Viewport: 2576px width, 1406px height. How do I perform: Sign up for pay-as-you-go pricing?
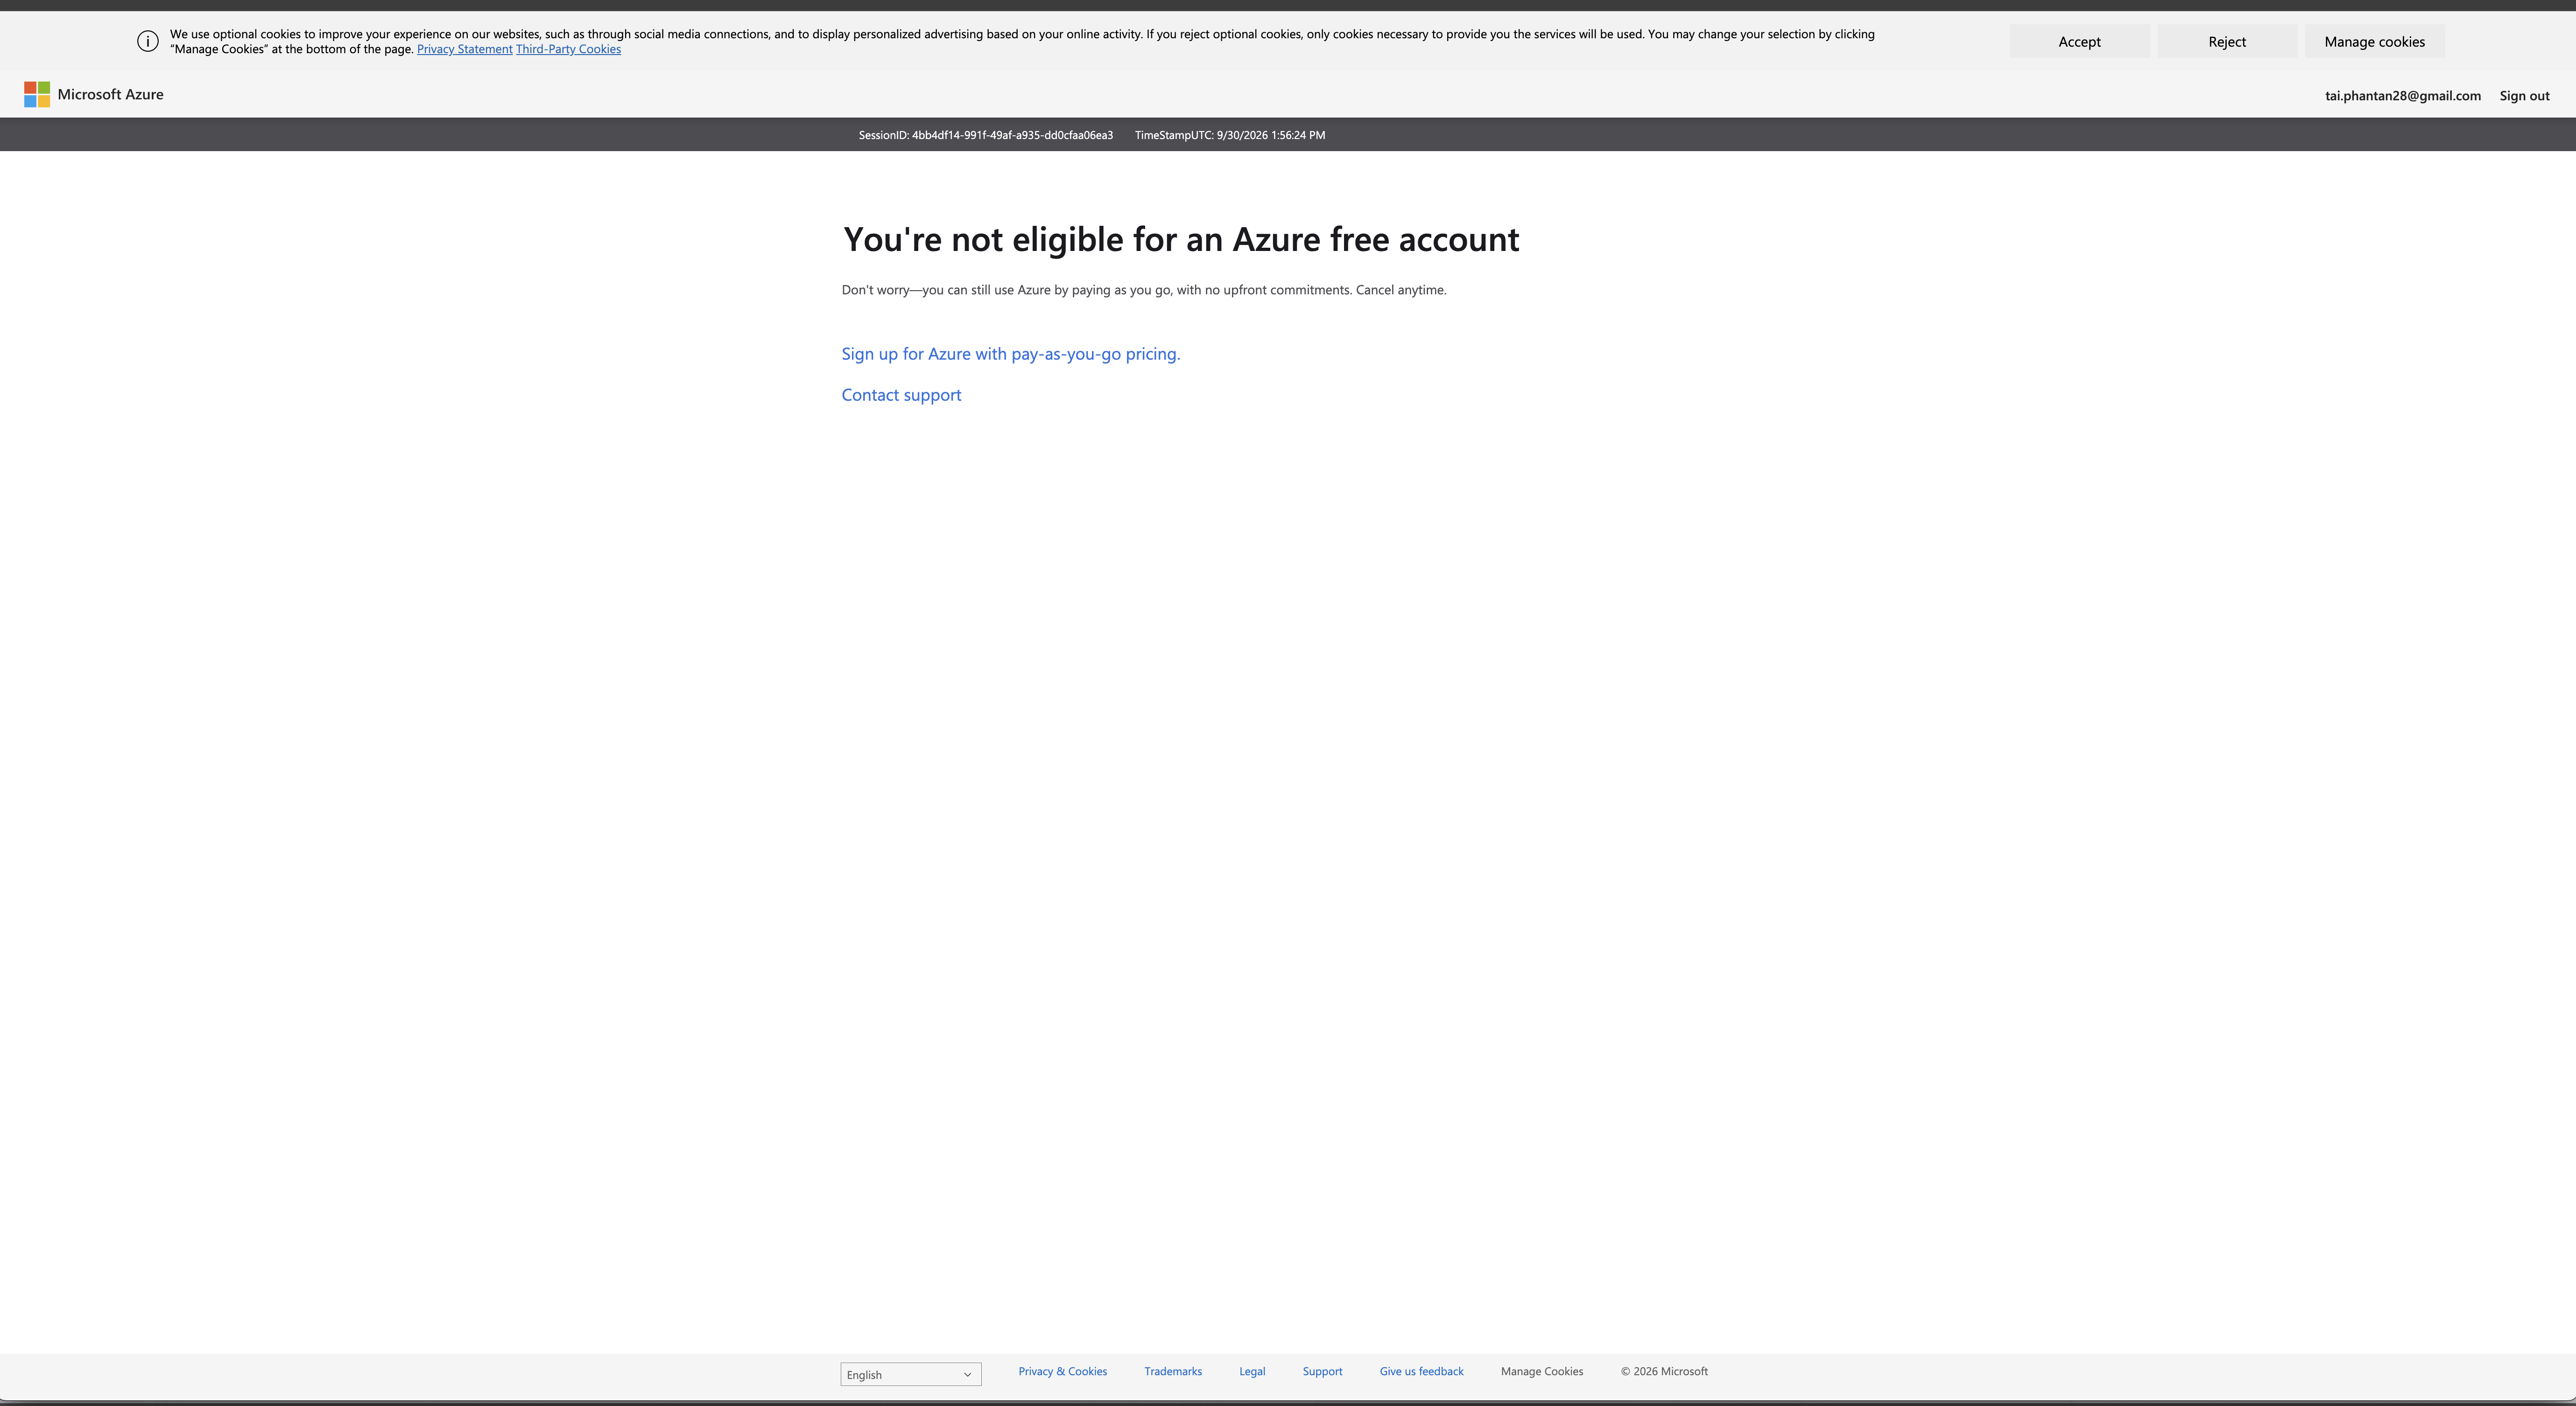pos(1010,354)
